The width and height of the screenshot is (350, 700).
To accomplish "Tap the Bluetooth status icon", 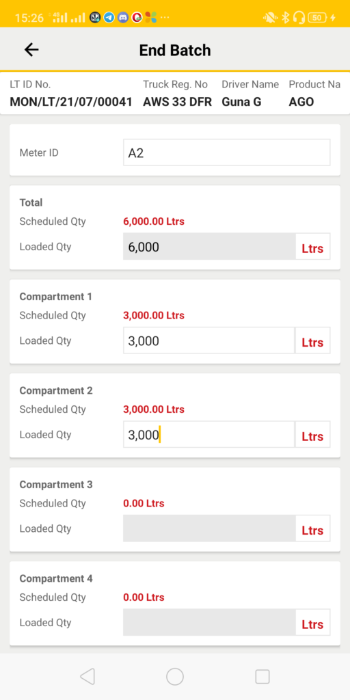I will [x=286, y=17].
